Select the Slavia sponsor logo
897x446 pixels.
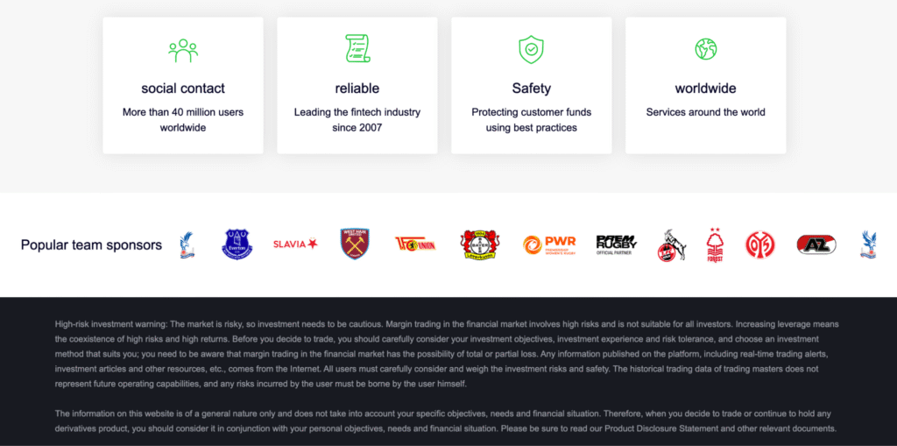click(x=295, y=244)
